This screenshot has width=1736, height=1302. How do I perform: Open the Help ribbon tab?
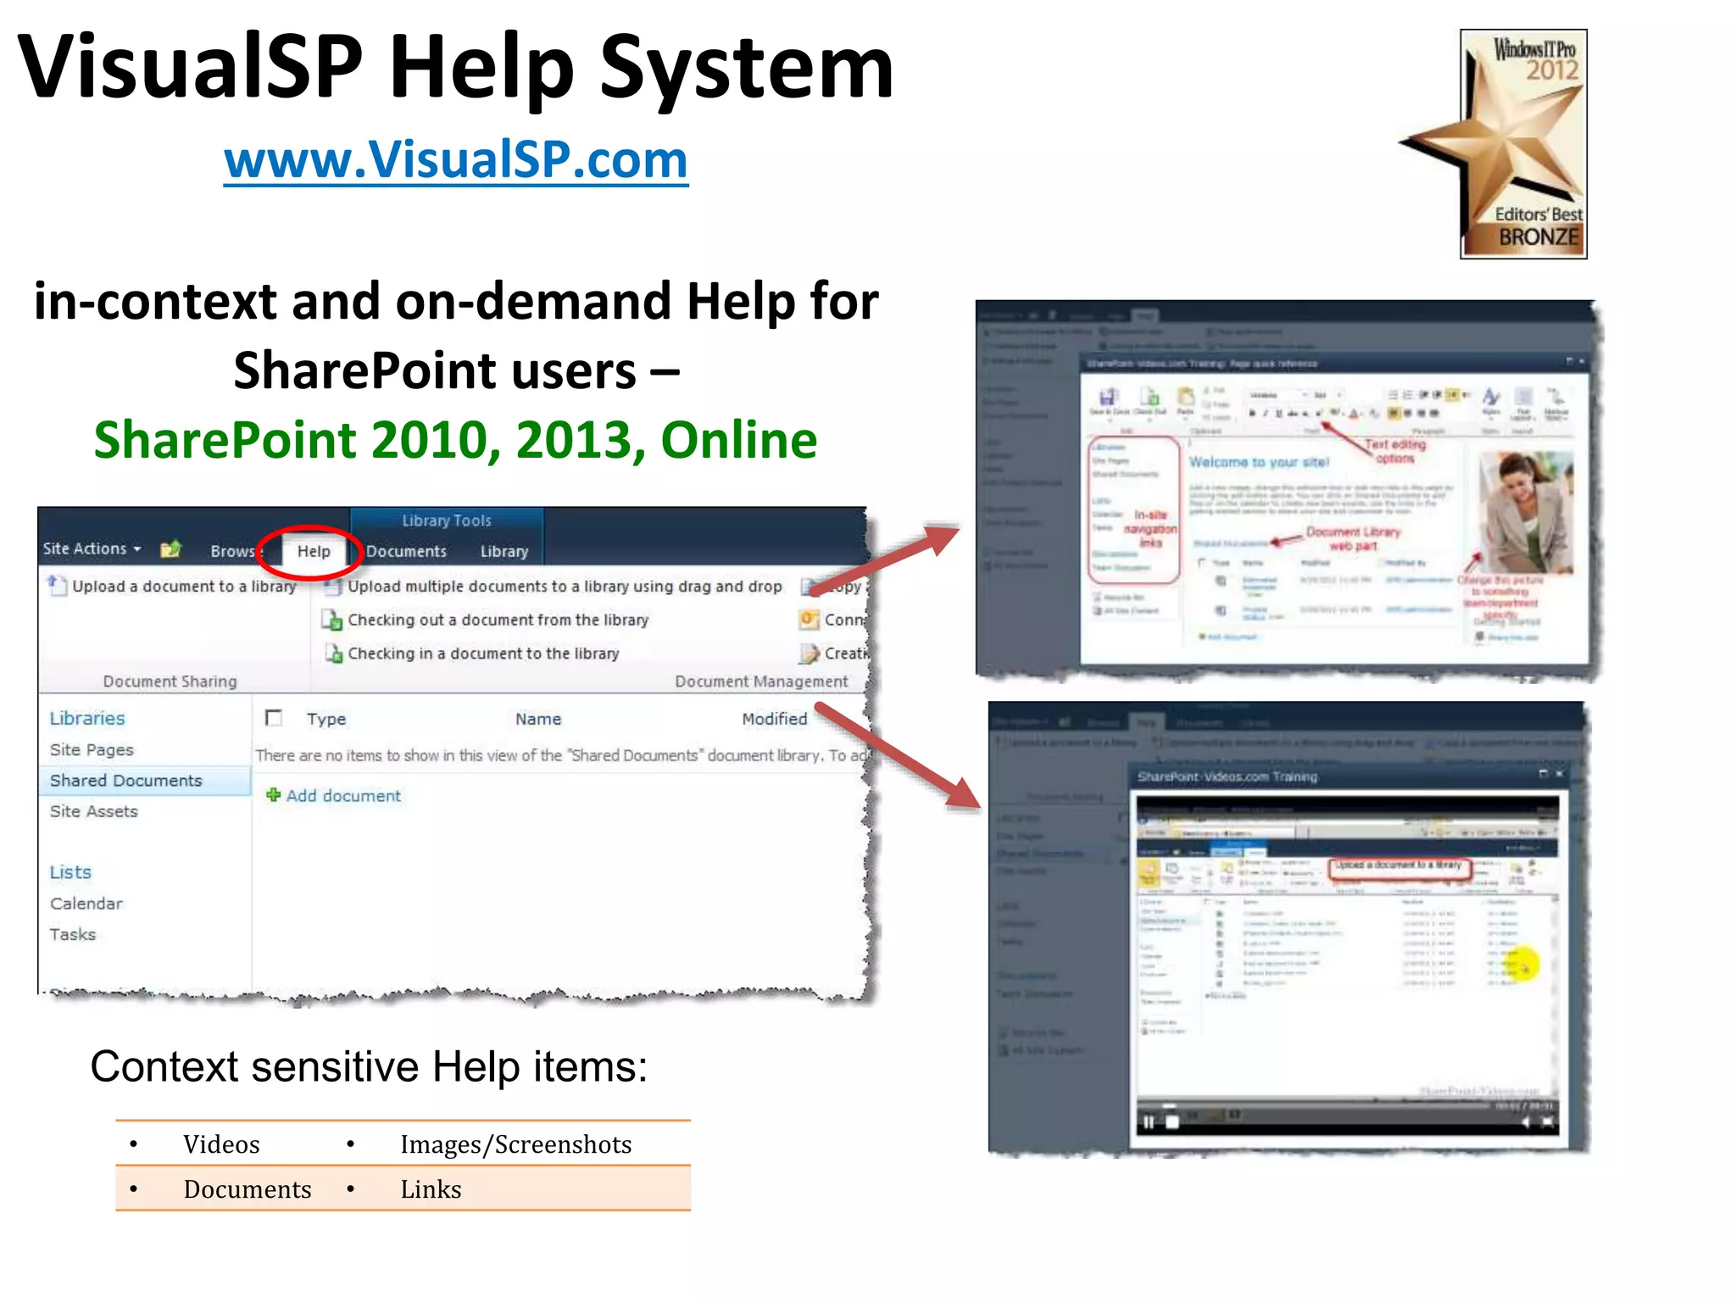pyautogui.click(x=314, y=551)
